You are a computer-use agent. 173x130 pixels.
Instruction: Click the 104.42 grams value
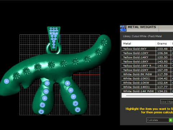162,78
